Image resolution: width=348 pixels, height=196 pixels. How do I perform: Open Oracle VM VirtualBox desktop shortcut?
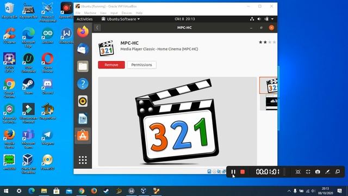[x=28, y=164]
